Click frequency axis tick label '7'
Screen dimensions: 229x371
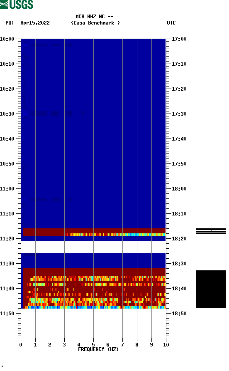tap(122, 344)
